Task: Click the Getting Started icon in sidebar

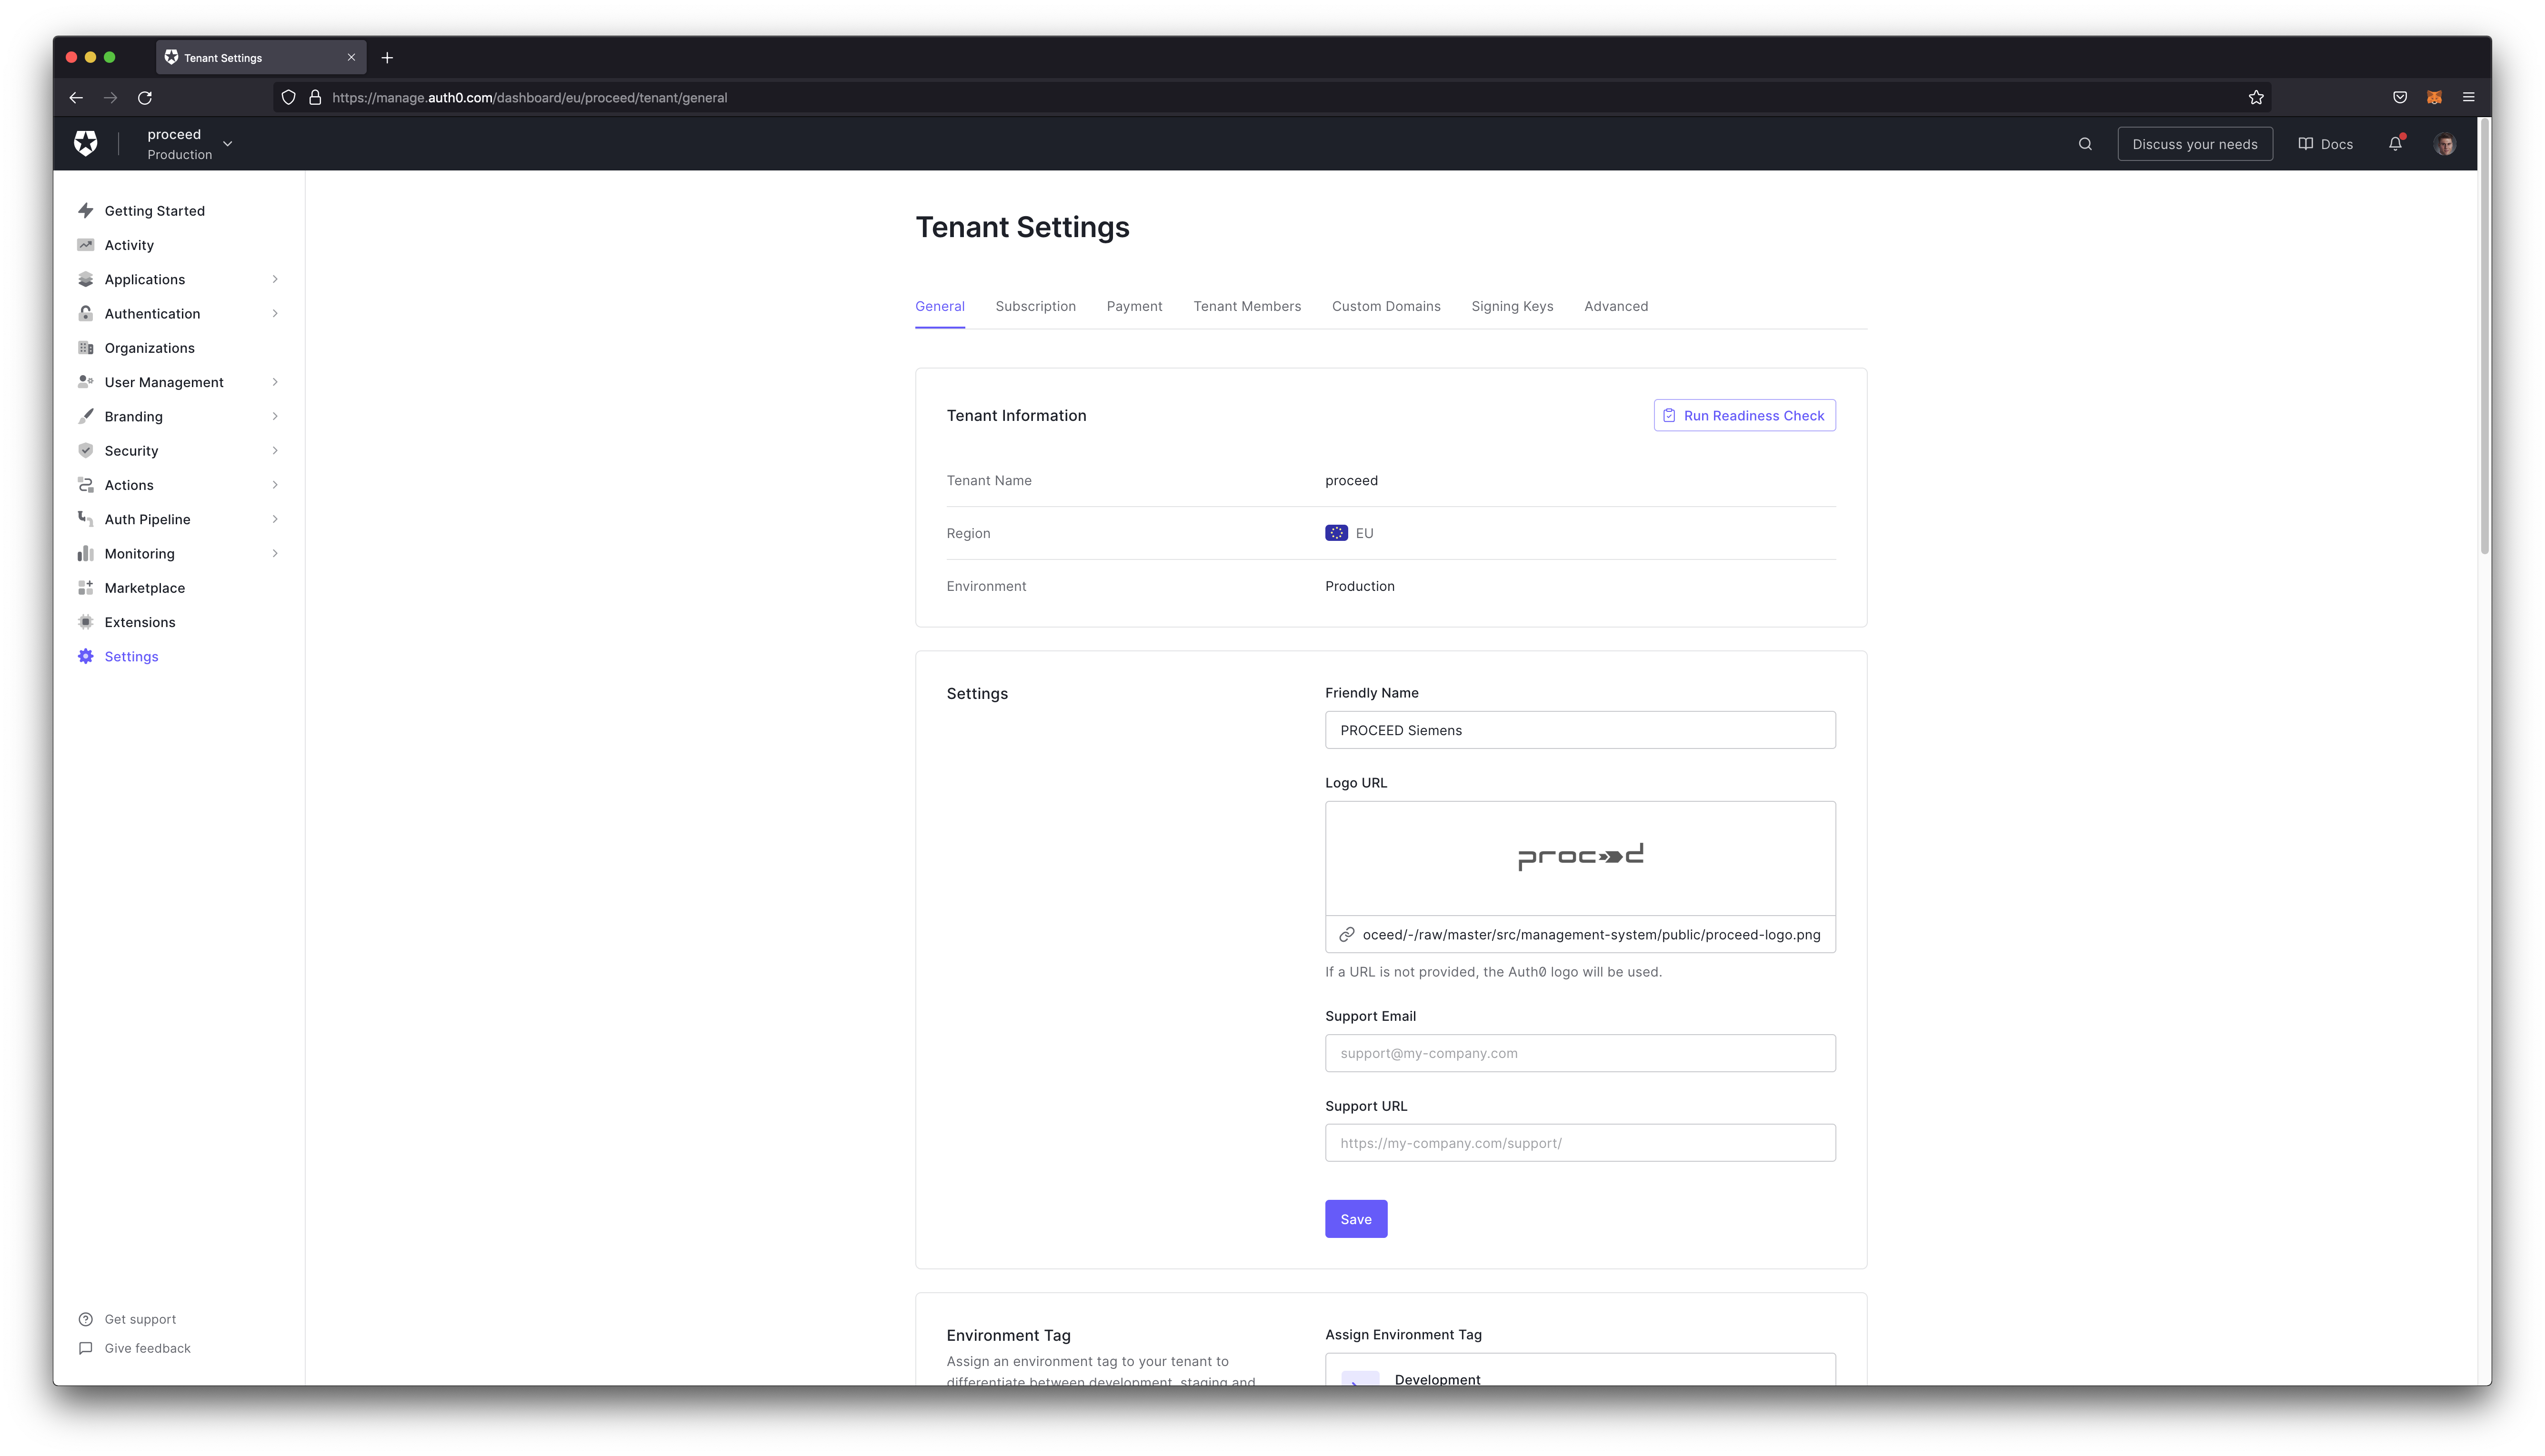Action: click(x=86, y=210)
